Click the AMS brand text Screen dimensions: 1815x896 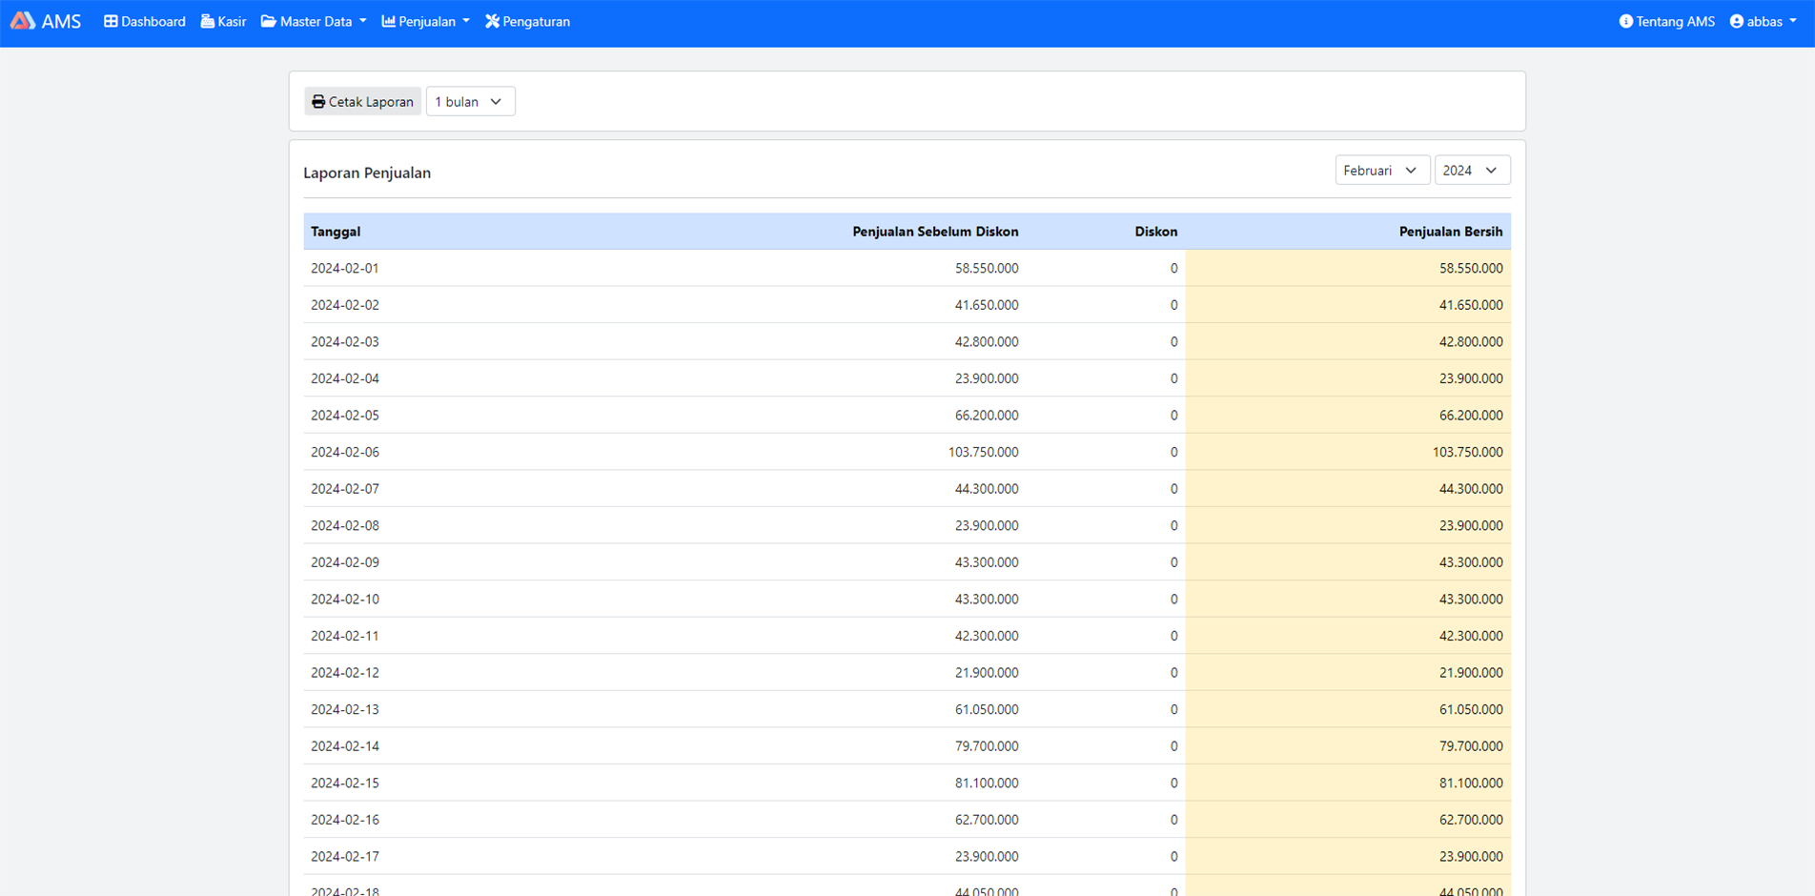[x=62, y=21]
